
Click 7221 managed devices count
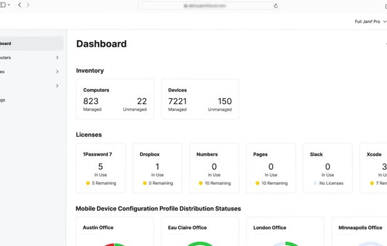(x=177, y=101)
